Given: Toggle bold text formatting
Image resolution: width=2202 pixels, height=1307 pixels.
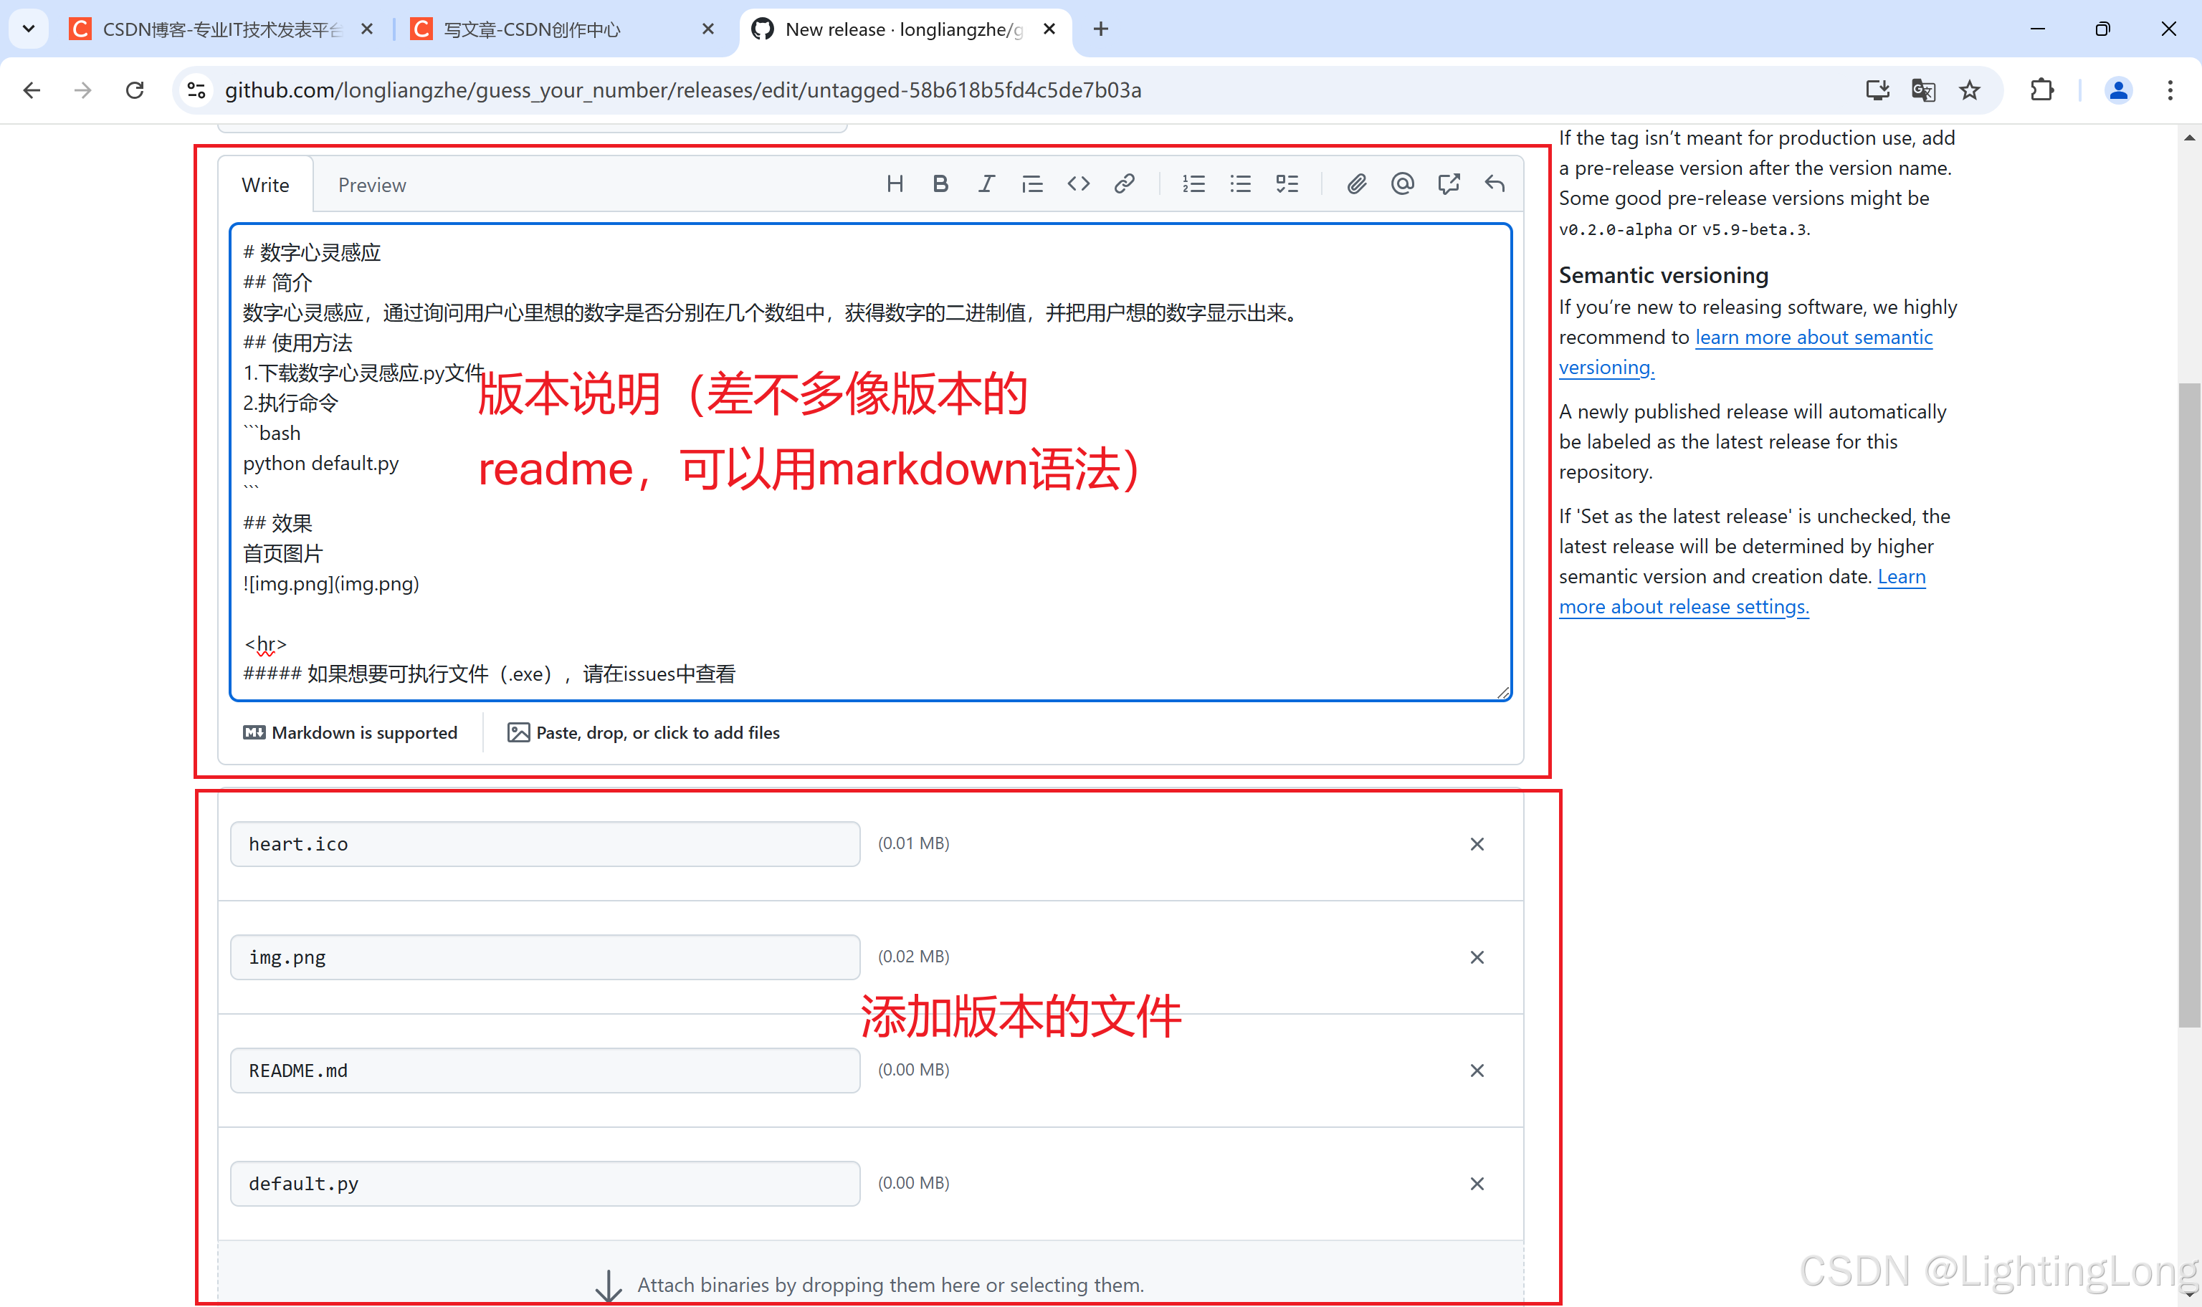Looking at the screenshot, I should point(940,184).
